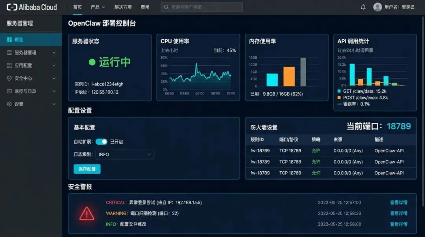Screen dimensions: 425x237
Task: Click the cyan memory usage bar
Action: click(272, 80)
